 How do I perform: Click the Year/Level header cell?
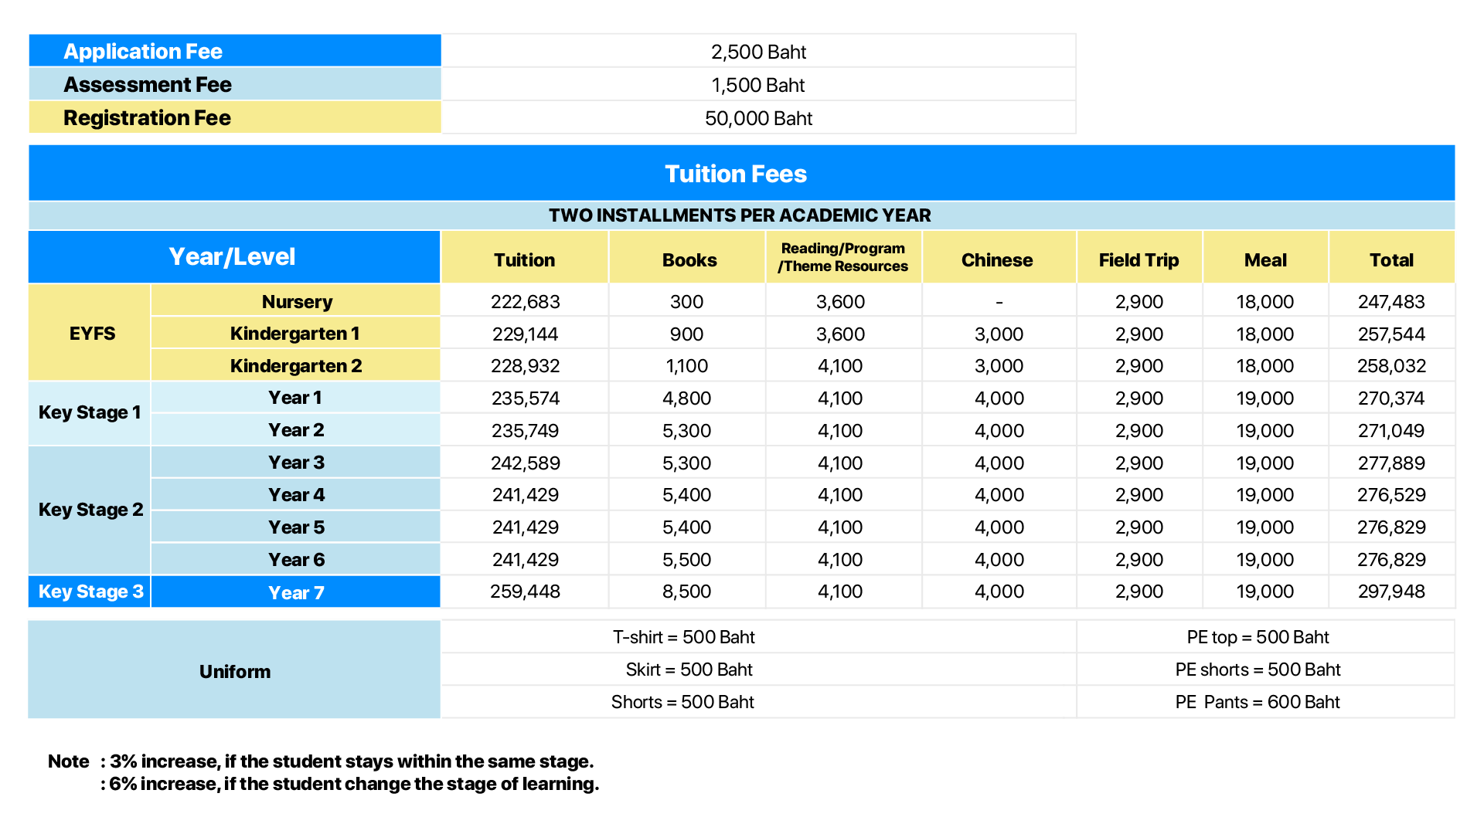point(232,257)
